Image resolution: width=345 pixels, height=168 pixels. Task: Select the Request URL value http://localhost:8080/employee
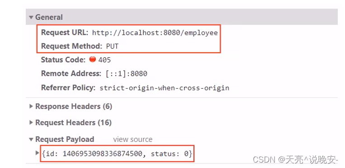[155, 33]
